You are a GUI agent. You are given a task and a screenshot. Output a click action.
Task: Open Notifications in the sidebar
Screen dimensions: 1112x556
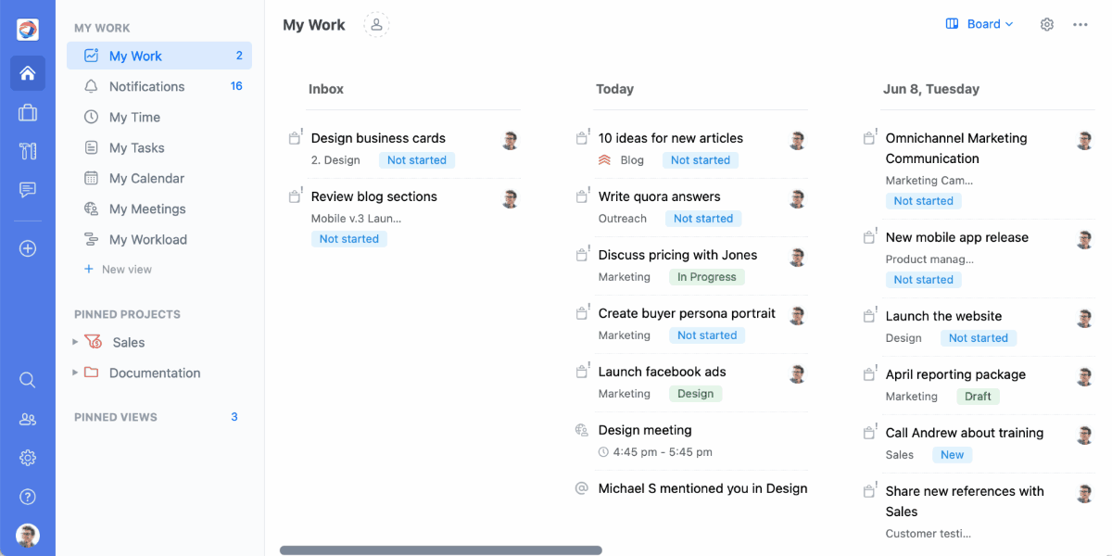(146, 86)
